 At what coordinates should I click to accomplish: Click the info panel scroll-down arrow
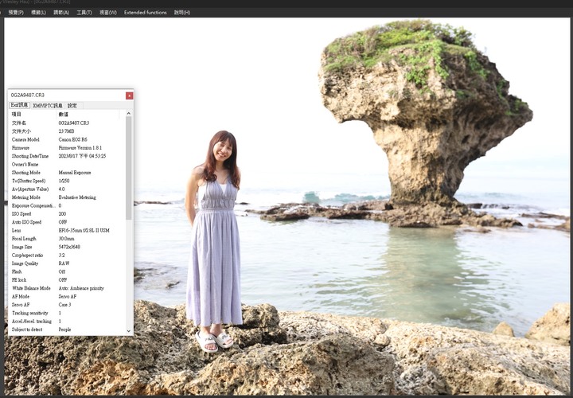coord(129,331)
